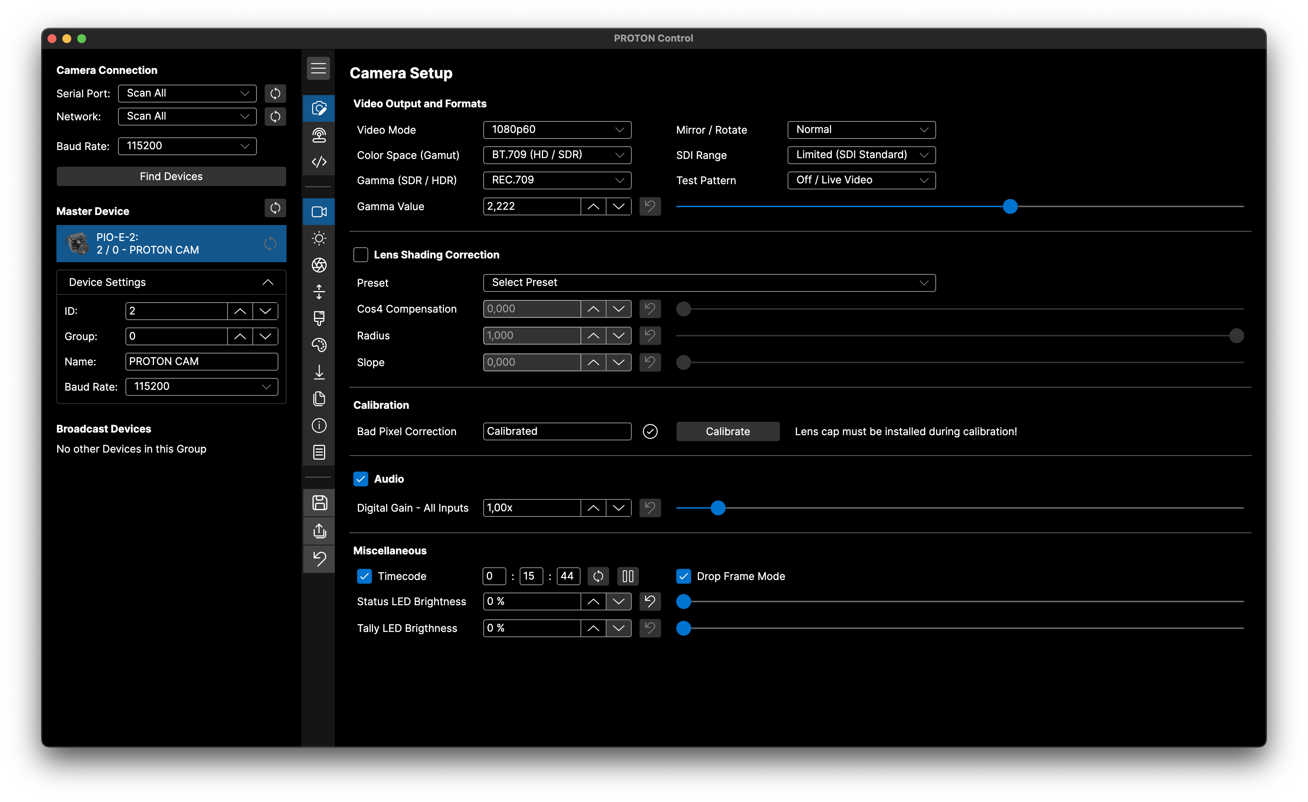Click the Gamma Value slider handle
Image resolution: width=1308 pixels, height=802 pixels.
click(1010, 206)
